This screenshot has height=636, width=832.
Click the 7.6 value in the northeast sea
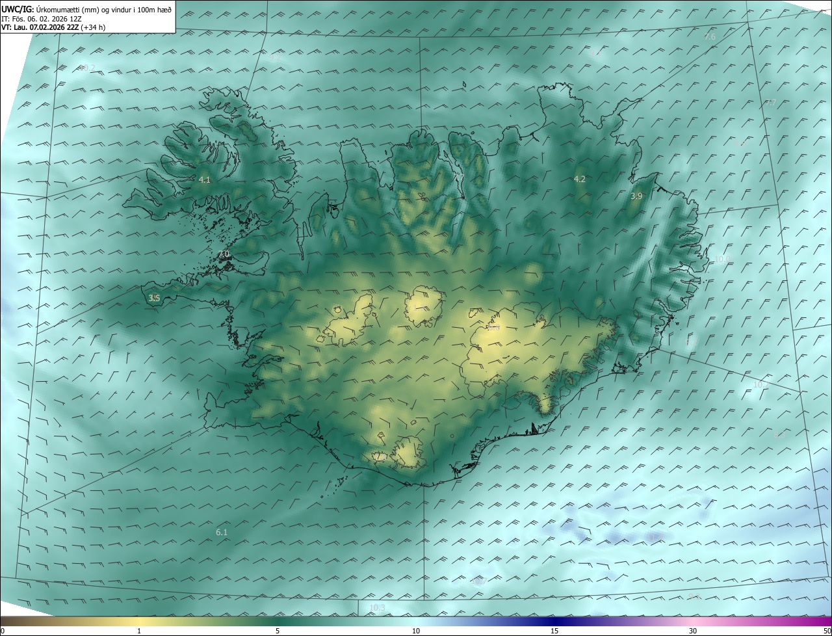pyautogui.click(x=710, y=37)
